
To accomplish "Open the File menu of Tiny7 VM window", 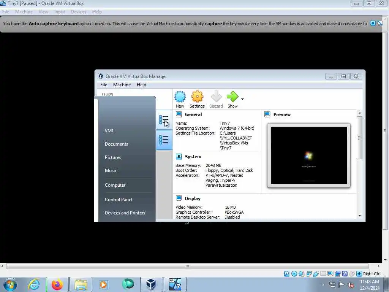I will coord(5,12).
